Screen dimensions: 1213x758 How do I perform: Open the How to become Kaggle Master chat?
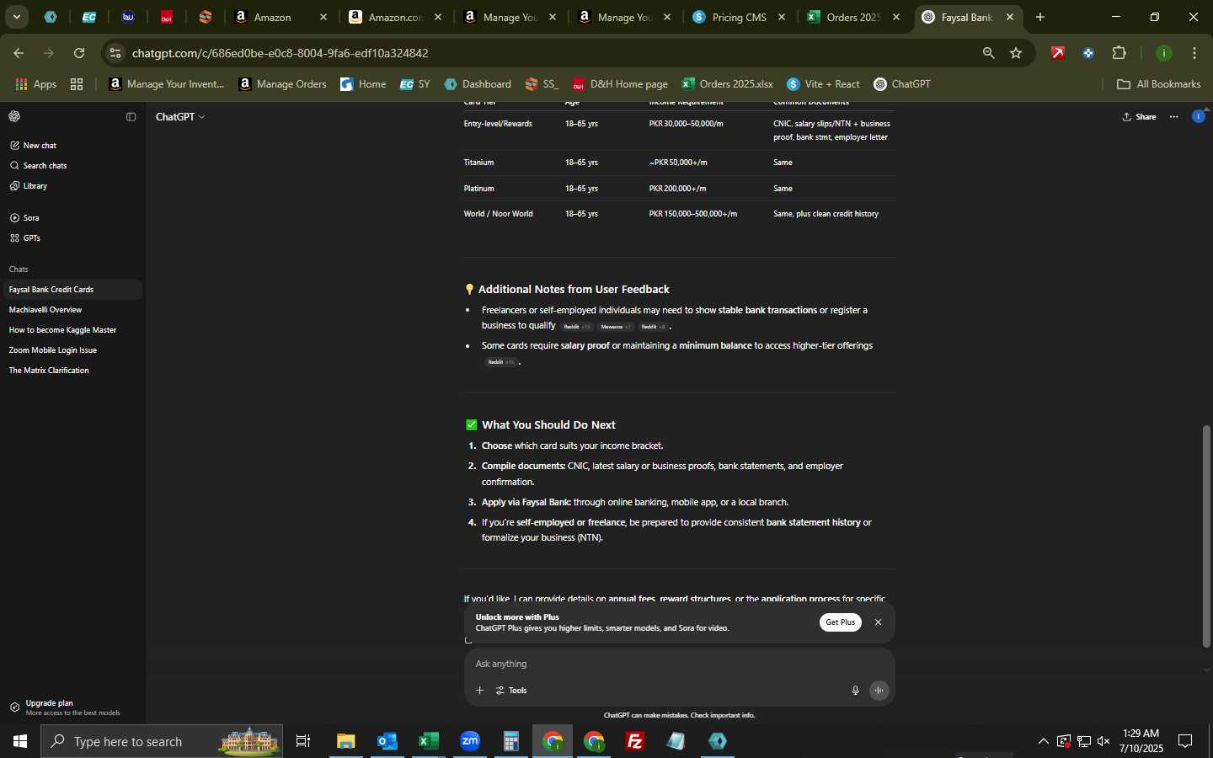(72, 330)
